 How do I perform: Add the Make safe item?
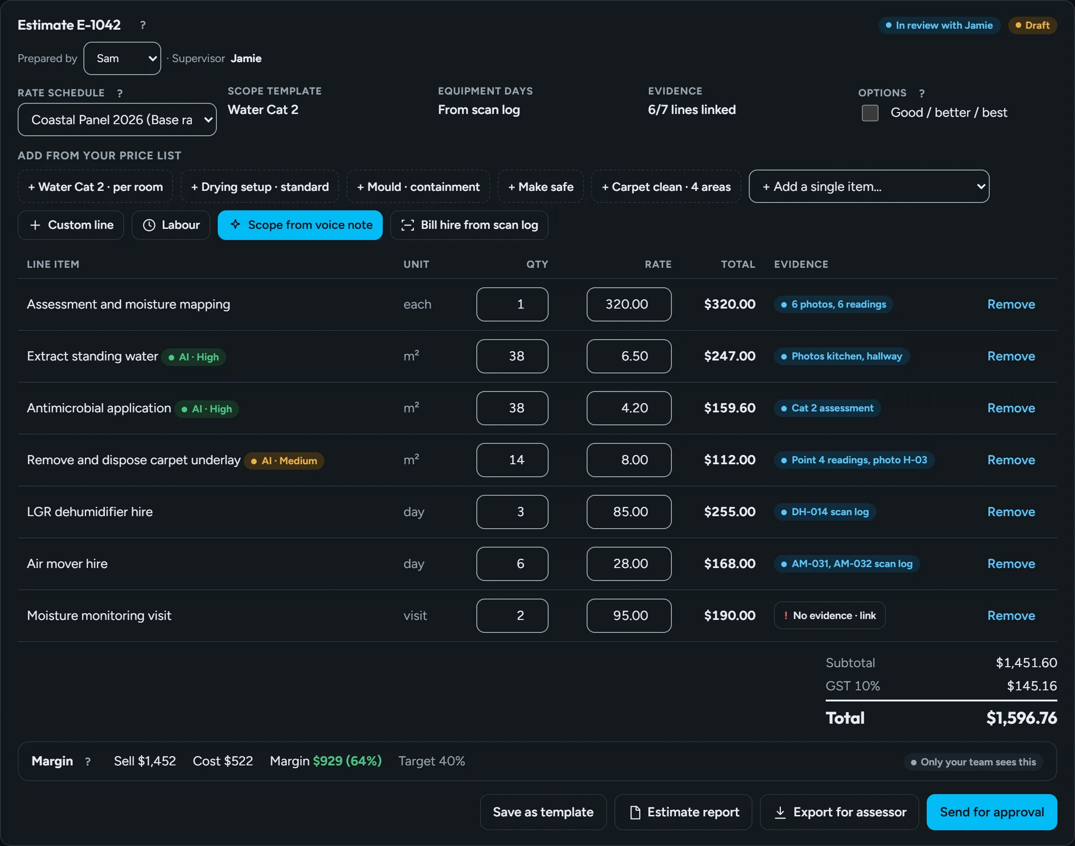pos(540,187)
